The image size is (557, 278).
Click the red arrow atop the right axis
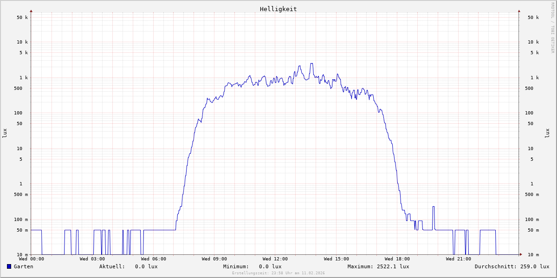pyautogui.click(x=519, y=11)
